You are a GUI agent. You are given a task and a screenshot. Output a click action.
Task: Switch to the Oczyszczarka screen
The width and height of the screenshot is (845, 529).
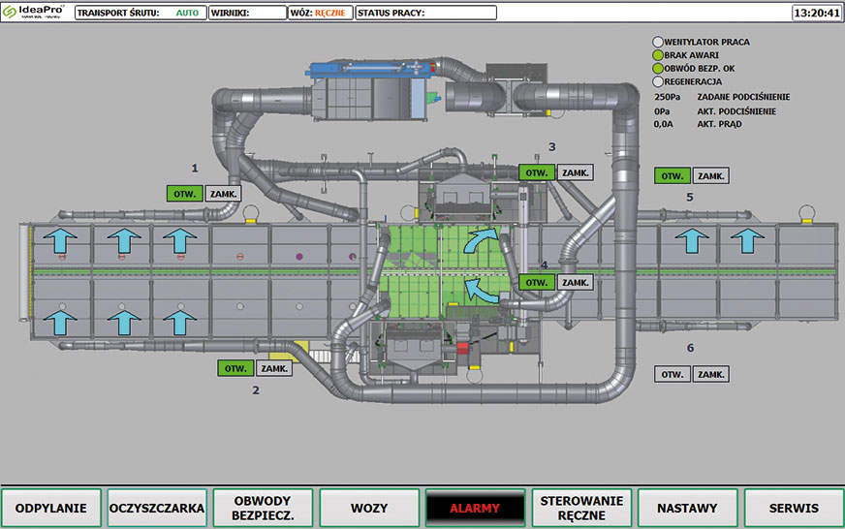(157, 508)
